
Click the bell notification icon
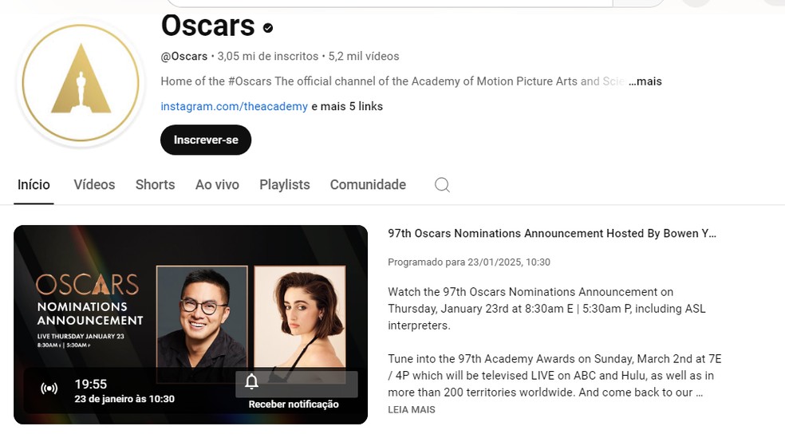pos(252,382)
